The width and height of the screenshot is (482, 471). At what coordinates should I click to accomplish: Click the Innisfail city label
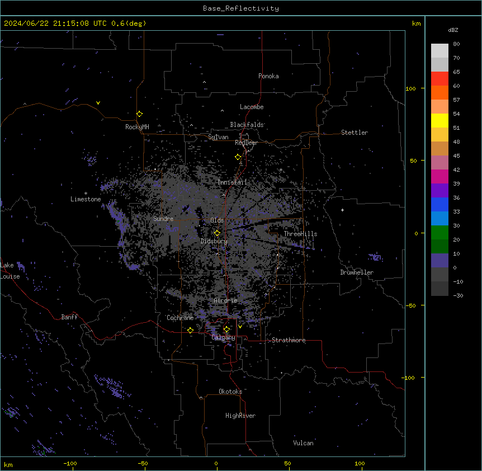point(232,182)
